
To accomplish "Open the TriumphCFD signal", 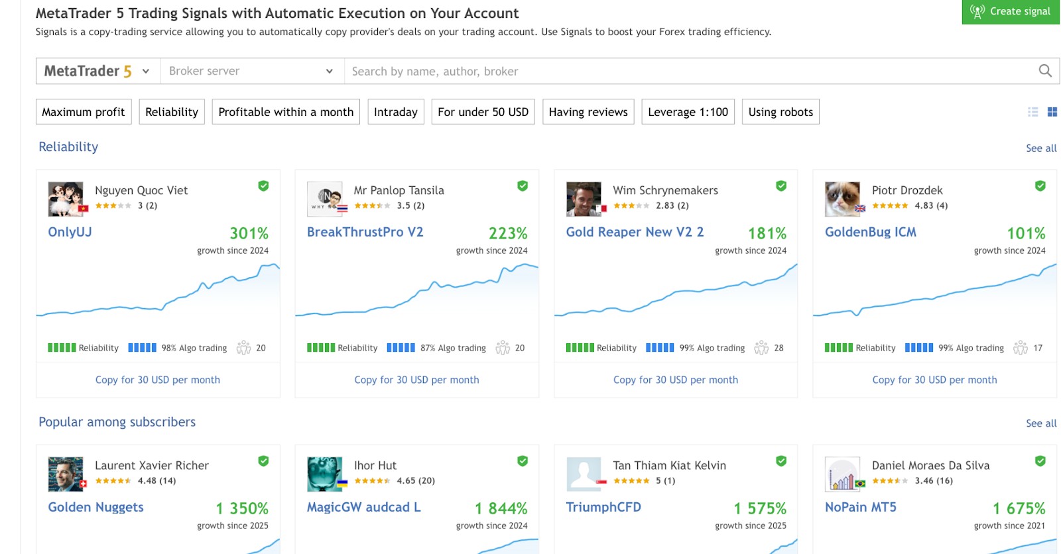I will 603,507.
